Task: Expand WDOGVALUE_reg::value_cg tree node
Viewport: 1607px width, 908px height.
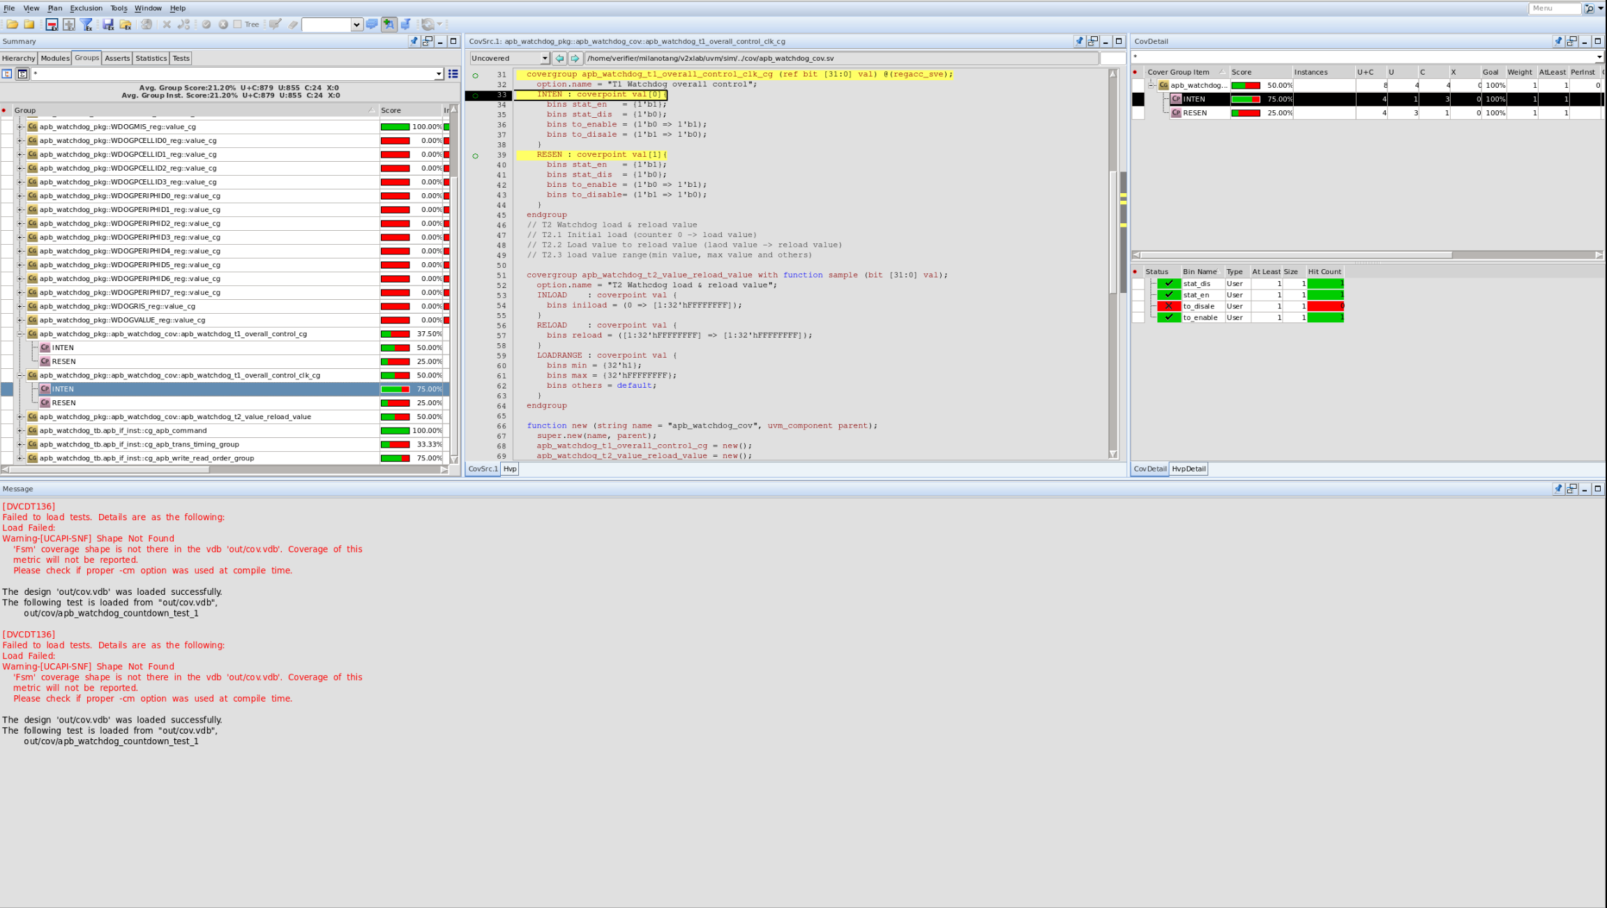Action: pyautogui.click(x=21, y=320)
